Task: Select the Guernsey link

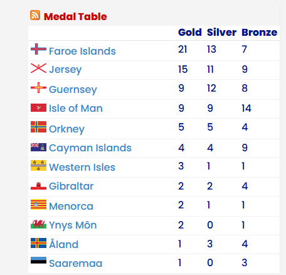Action: 73,90
